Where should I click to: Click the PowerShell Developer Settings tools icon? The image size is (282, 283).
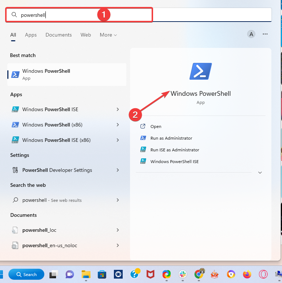[x=15, y=170]
